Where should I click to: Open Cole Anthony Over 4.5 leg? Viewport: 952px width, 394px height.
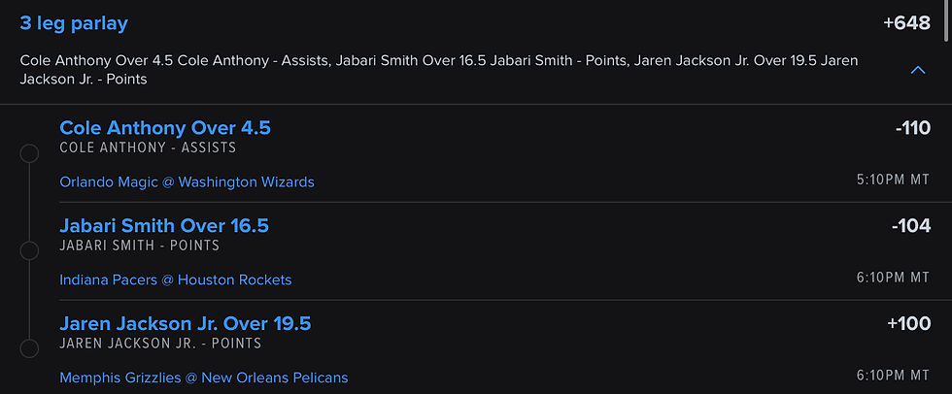click(165, 128)
